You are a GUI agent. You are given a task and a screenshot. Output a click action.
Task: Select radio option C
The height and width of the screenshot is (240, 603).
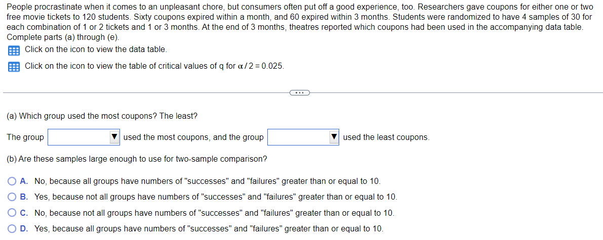12,213
